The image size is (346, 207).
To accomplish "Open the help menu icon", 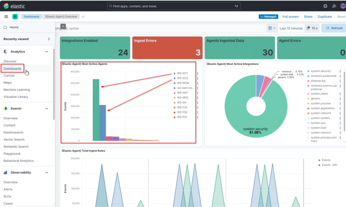I will [325, 6].
